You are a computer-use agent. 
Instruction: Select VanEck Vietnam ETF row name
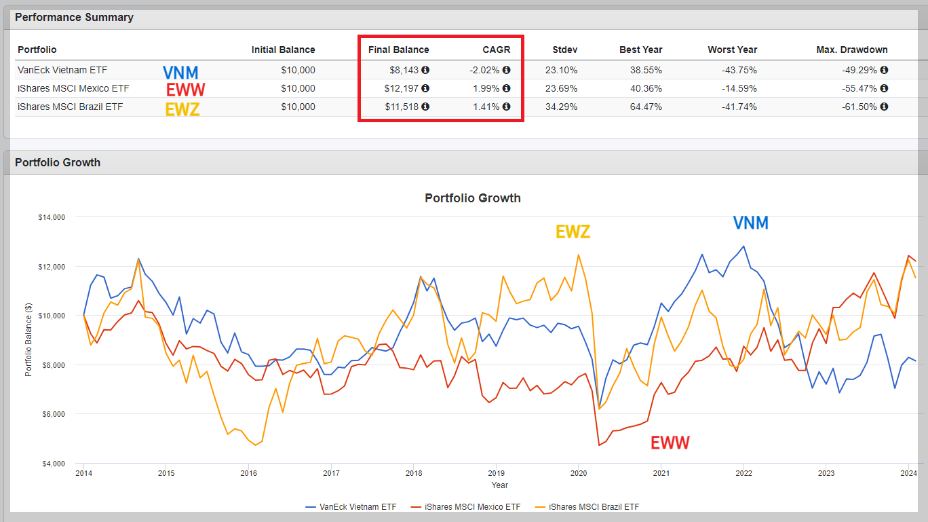(x=62, y=70)
